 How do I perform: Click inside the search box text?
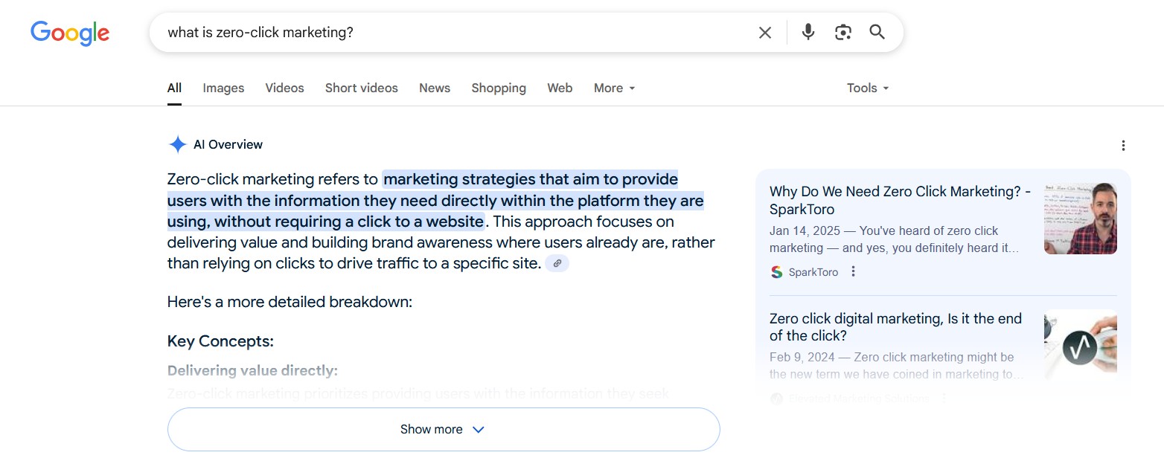[x=260, y=33]
